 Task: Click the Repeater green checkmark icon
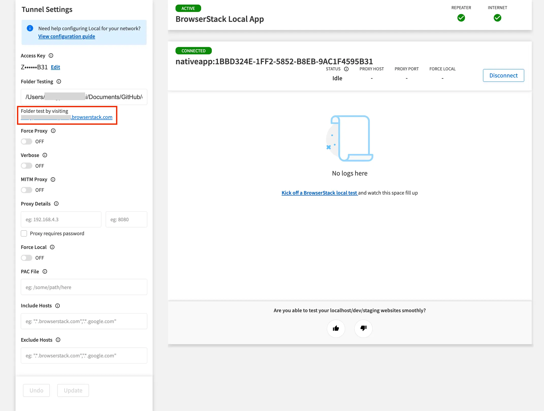click(x=461, y=18)
